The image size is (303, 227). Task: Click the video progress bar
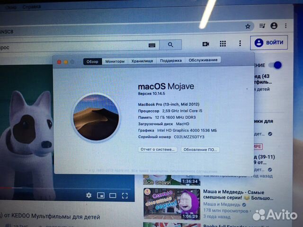pyautogui.click(x=66, y=188)
